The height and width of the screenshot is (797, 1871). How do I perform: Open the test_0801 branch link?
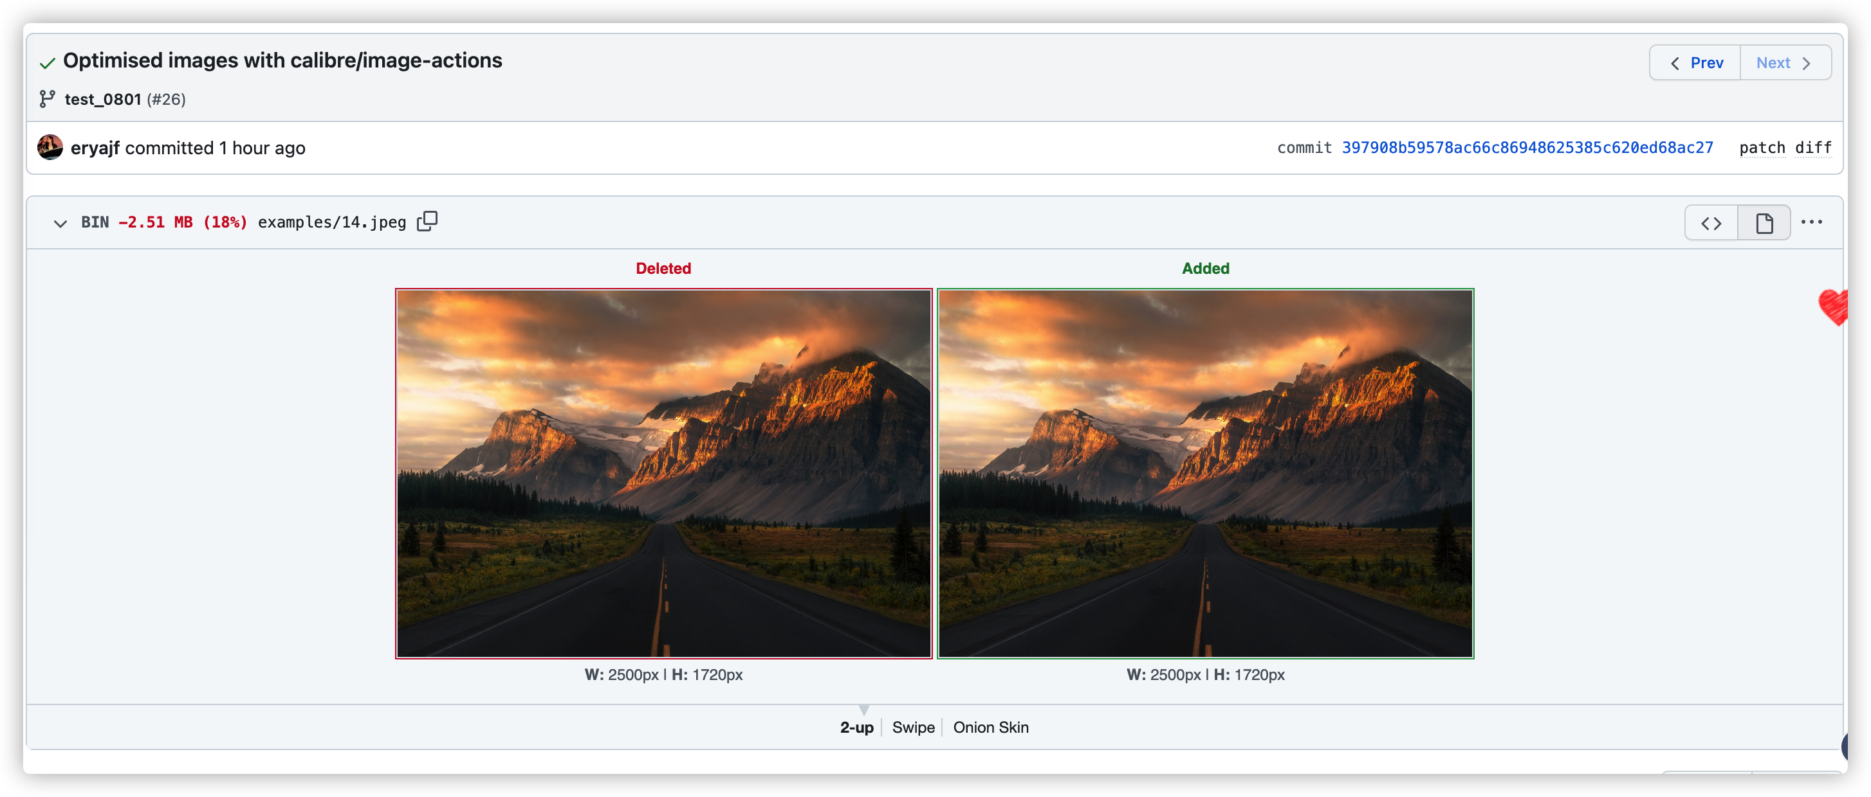(x=102, y=99)
